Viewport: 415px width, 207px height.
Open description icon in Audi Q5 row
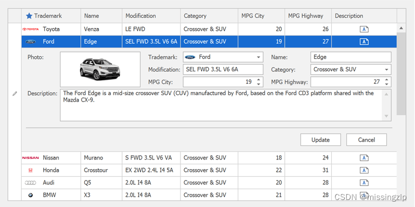pos(364,183)
